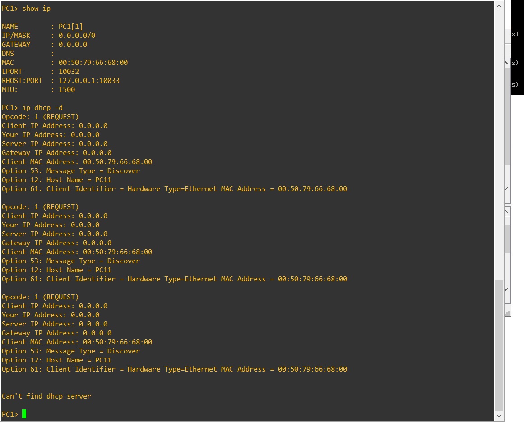Image resolution: width=524 pixels, height=422 pixels.
Task: Click the lower background pane scrollbar thumb
Action: point(507,238)
